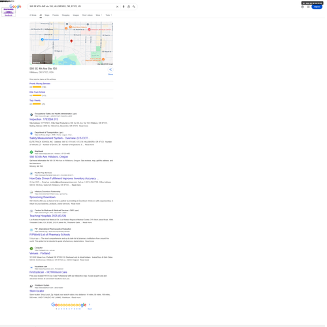Switch to the Maps tab

pyautogui.click(x=47, y=15)
